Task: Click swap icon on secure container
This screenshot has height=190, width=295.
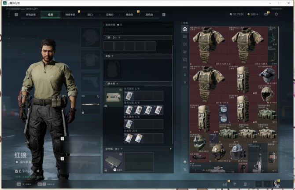Action: (120, 154)
